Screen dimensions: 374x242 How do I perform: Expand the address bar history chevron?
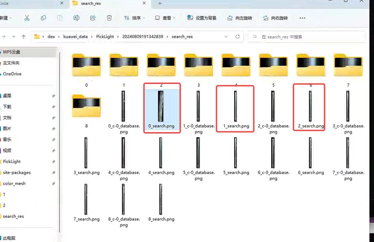click(x=226, y=37)
